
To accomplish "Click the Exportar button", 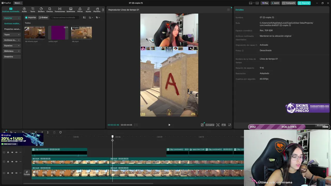I will pyautogui.click(x=304, y=3).
